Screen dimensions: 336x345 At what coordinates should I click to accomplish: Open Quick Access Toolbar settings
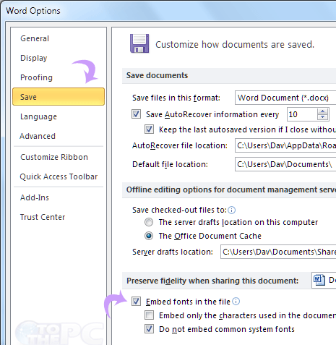point(59,176)
